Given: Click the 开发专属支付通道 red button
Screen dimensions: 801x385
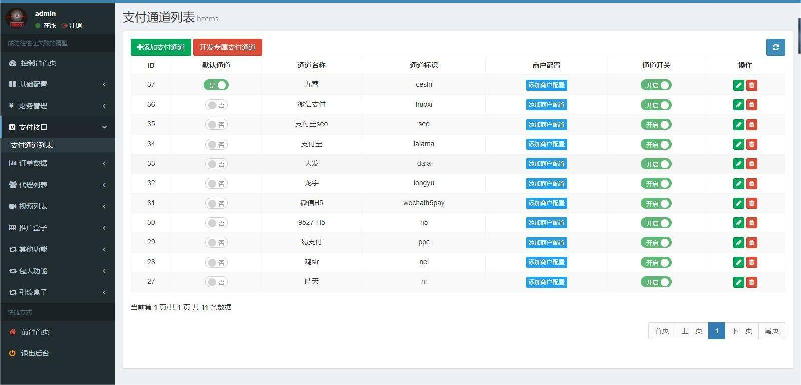Looking at the screenshot, I should [228, 47].
